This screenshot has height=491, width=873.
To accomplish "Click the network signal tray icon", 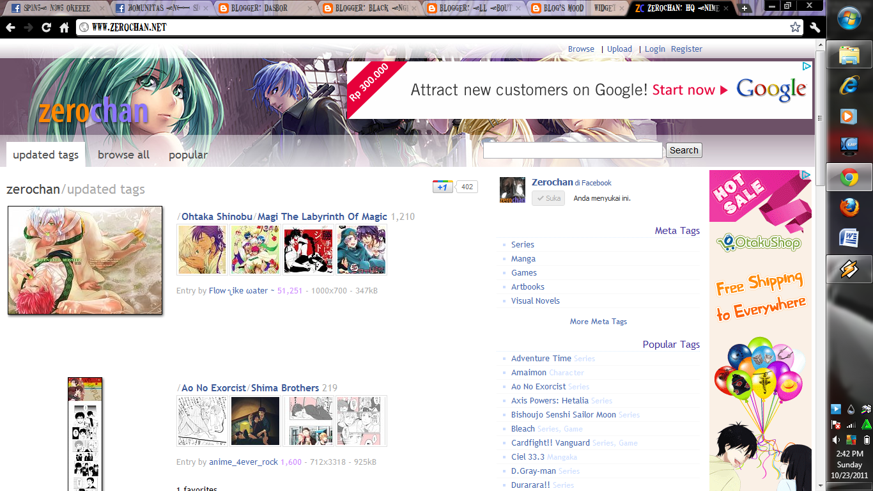I will coord(851,425).
